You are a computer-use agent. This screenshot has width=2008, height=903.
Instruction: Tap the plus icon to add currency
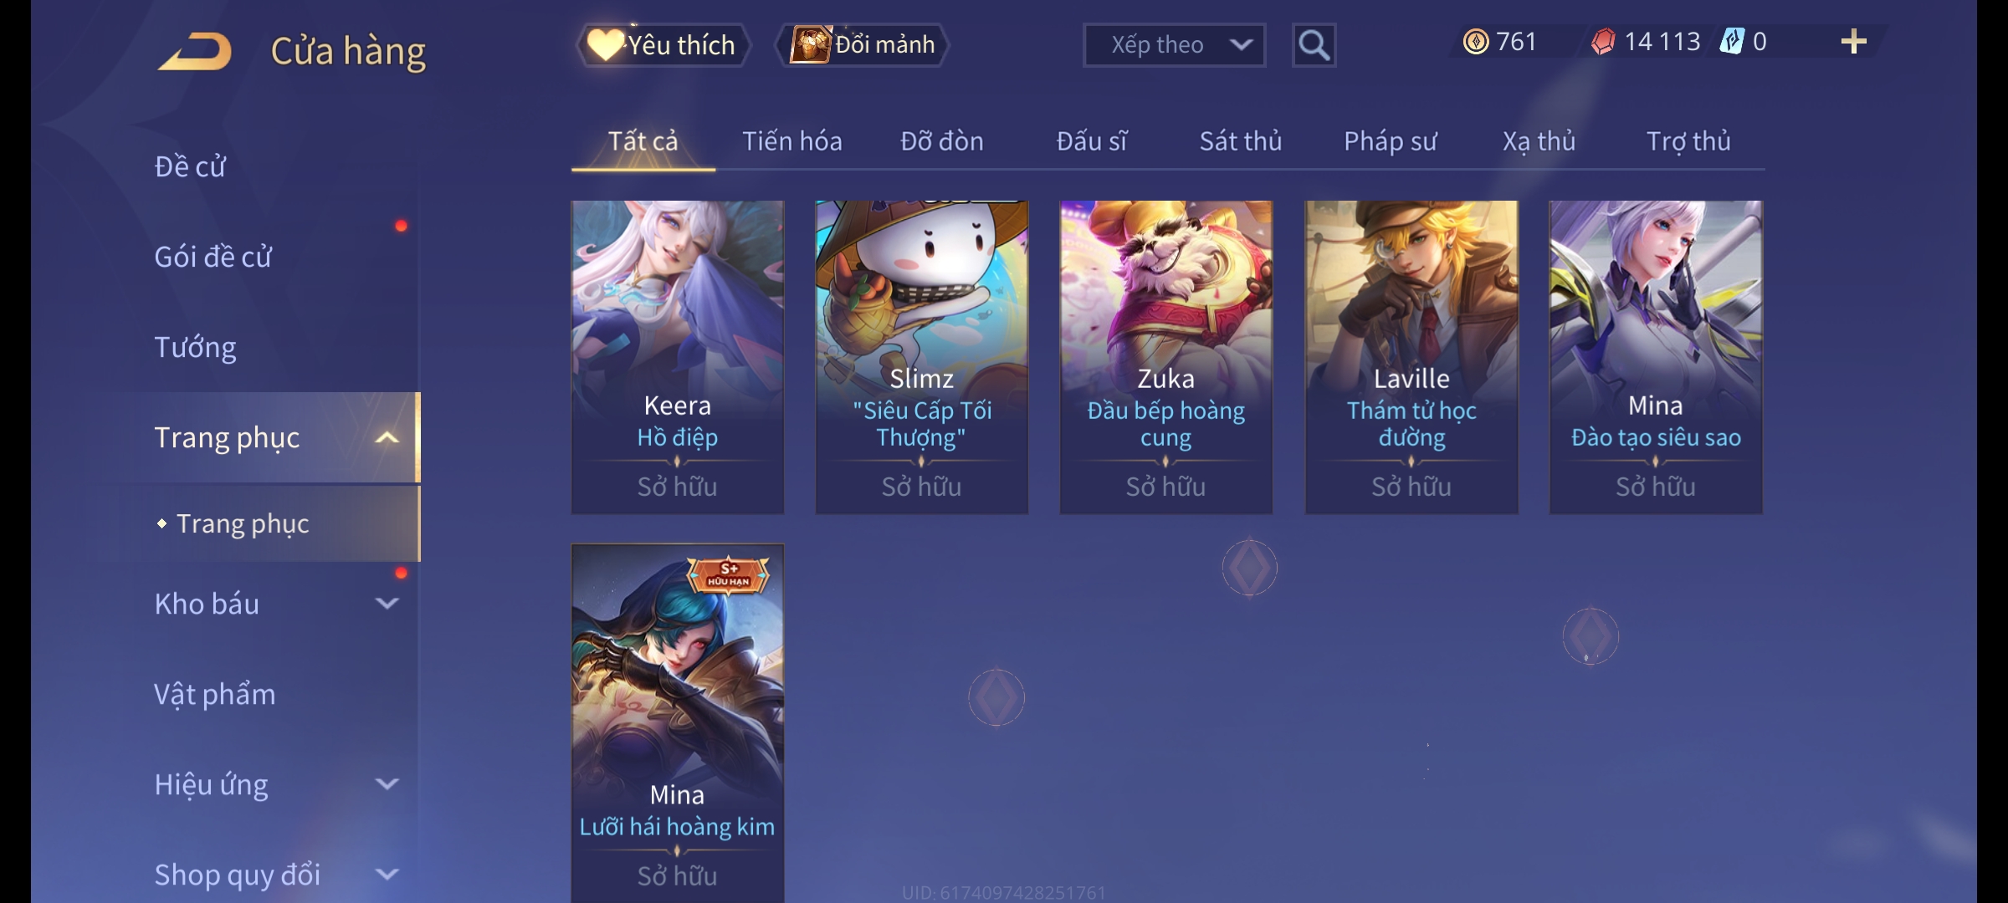point(1854,42)
